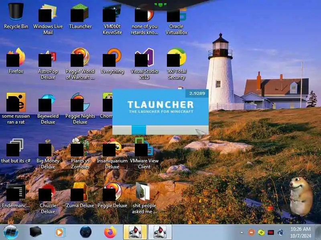The image size is (321, 240).
Task: Open Big Money Deluxe shortcut
Action: pos(48,153)
